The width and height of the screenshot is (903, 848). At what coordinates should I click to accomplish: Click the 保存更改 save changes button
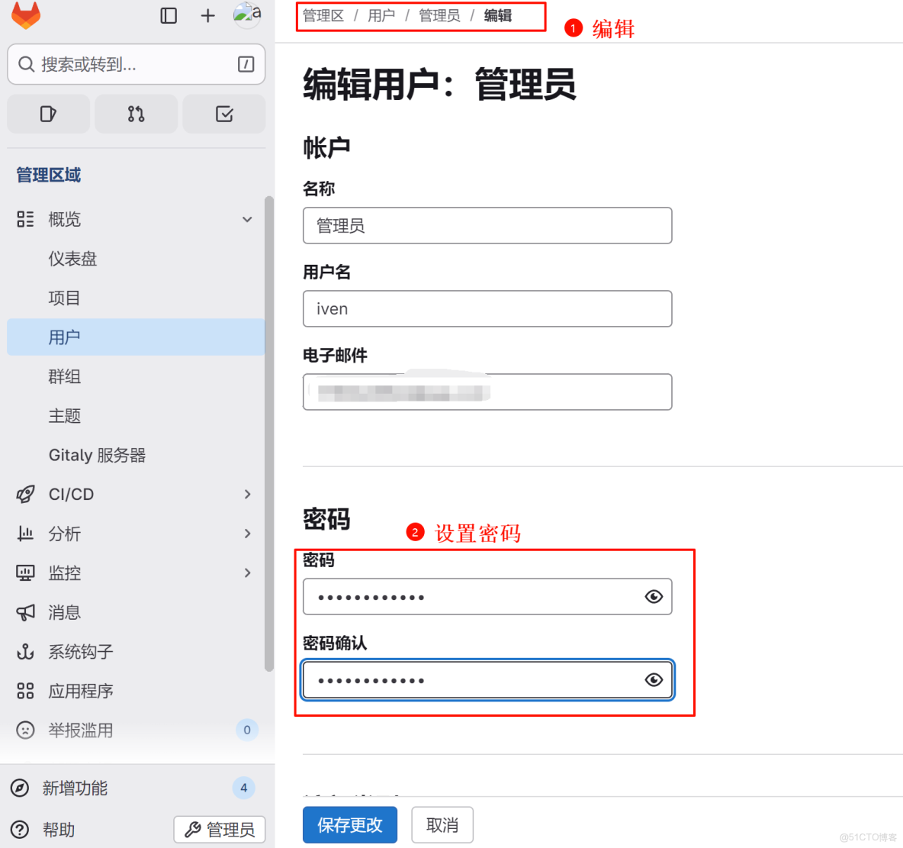click(349, 824)
